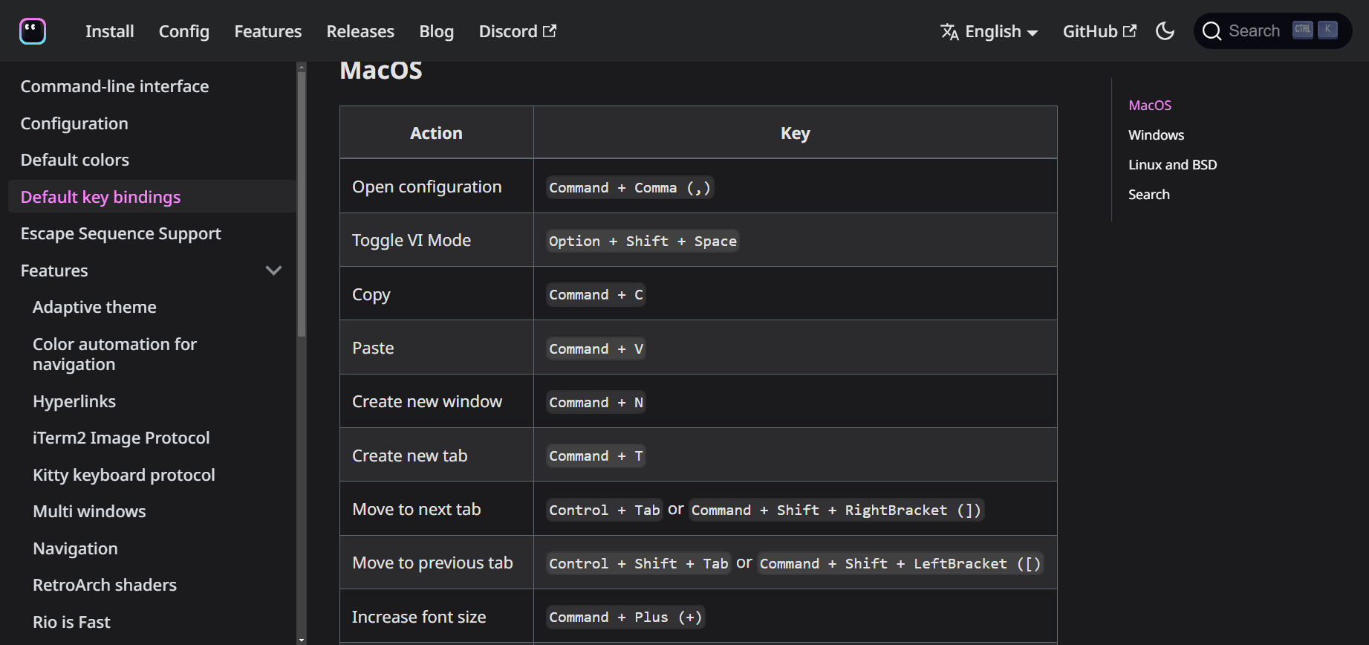Viewport: 1369px width, 645px height.
Task: Click in the Search input field
Action: point(1254,31)
